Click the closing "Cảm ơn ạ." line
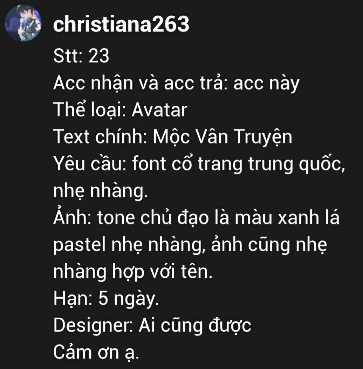363x369 pixels. 96,352
